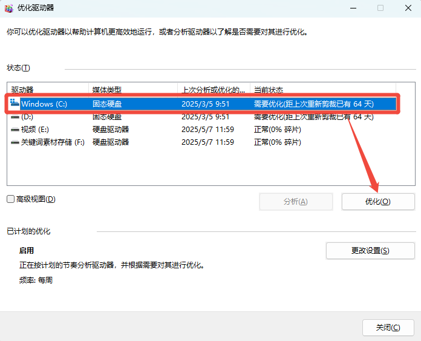This screenshot has height=341, width=421.
Task: Click the 关闭(C) button
Action: pos(388,328)
